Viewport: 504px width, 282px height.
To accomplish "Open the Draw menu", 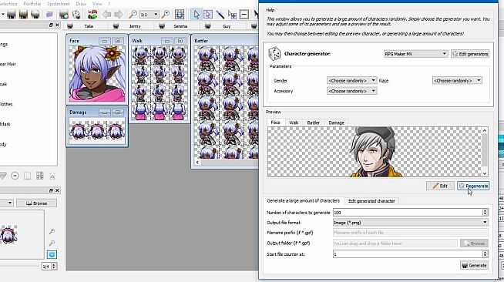I will [81, 4].
